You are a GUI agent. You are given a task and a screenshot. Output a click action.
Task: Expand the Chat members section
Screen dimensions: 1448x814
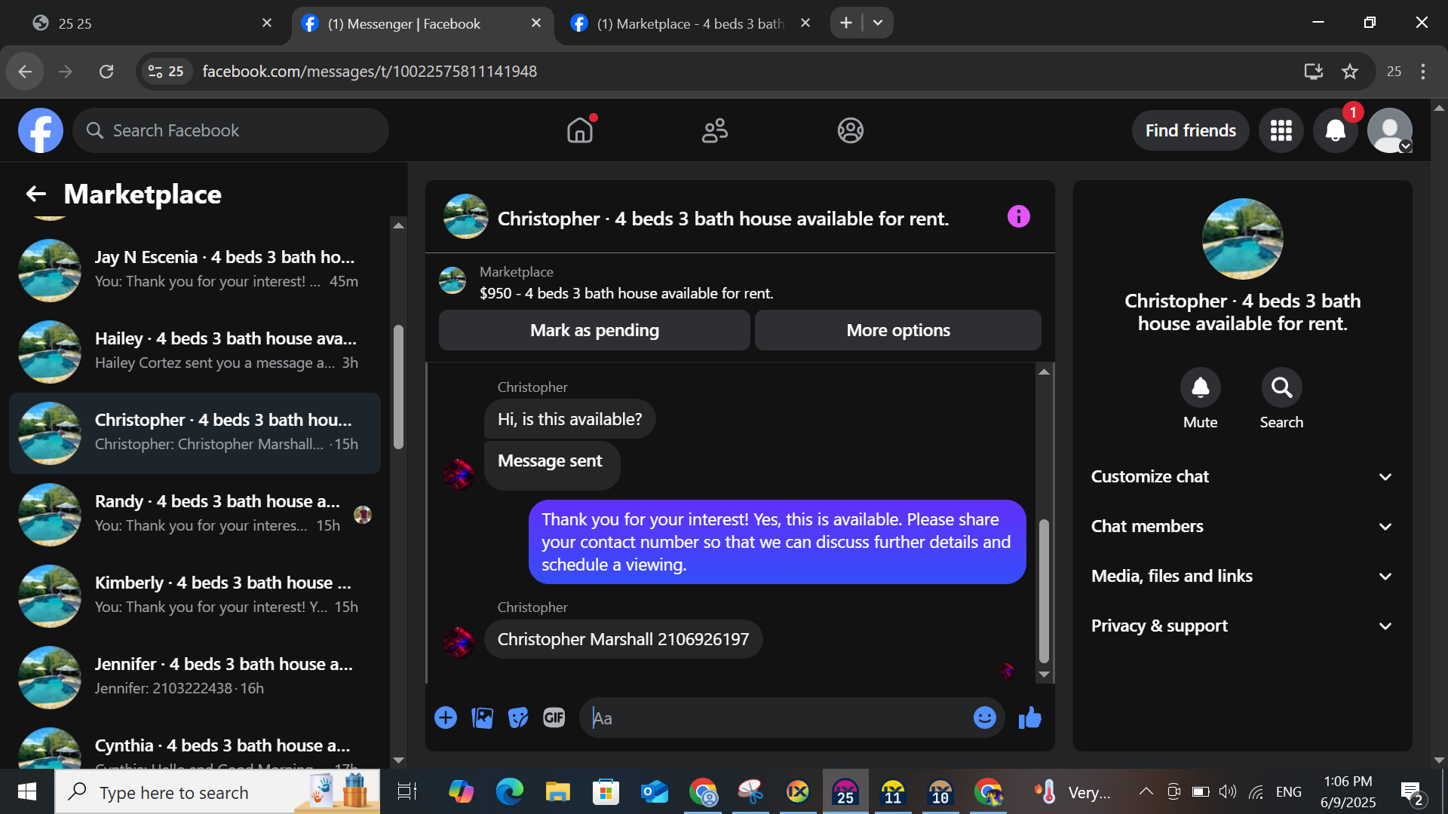pos(1242,526)
